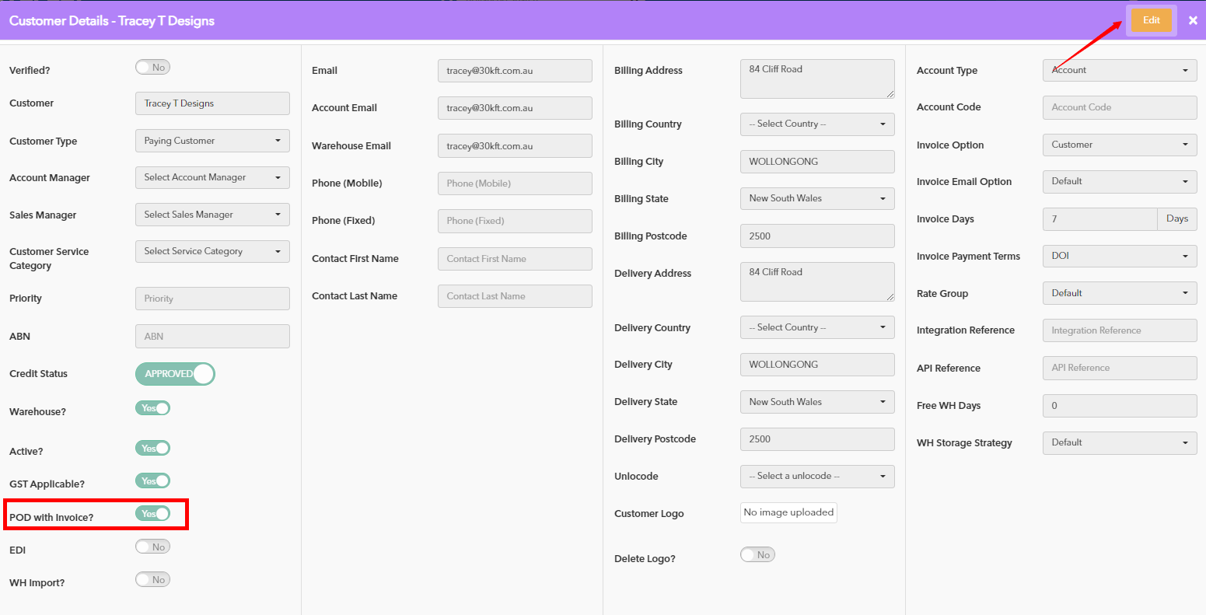Click the Delivery Address text area
This screenshot has height=615, width=1206.
(817, 281)
